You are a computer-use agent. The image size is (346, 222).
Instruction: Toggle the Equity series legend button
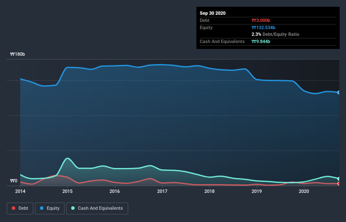pos(50,208)
